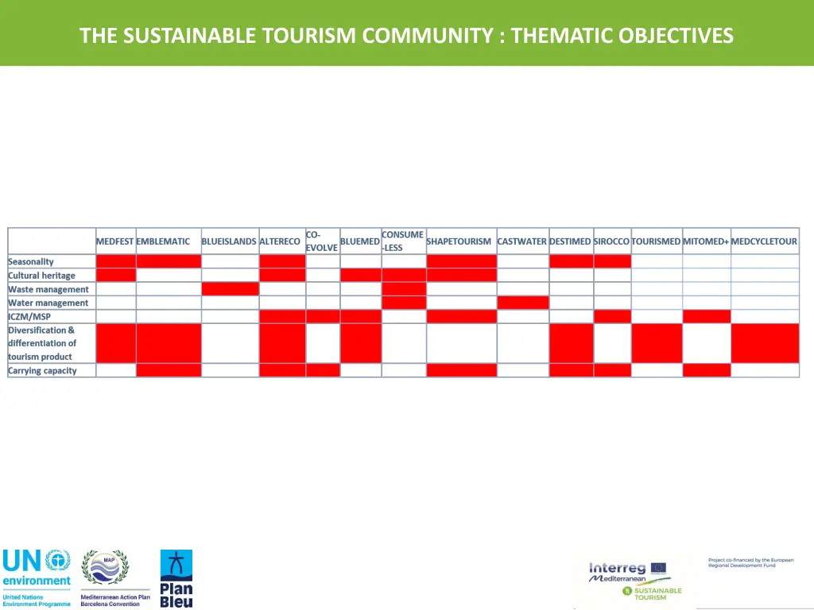Image resolution: width=814 pixels, height=610 pixels.
Task: Click the EU flag beside Interreg
Action: click(658, 568)
